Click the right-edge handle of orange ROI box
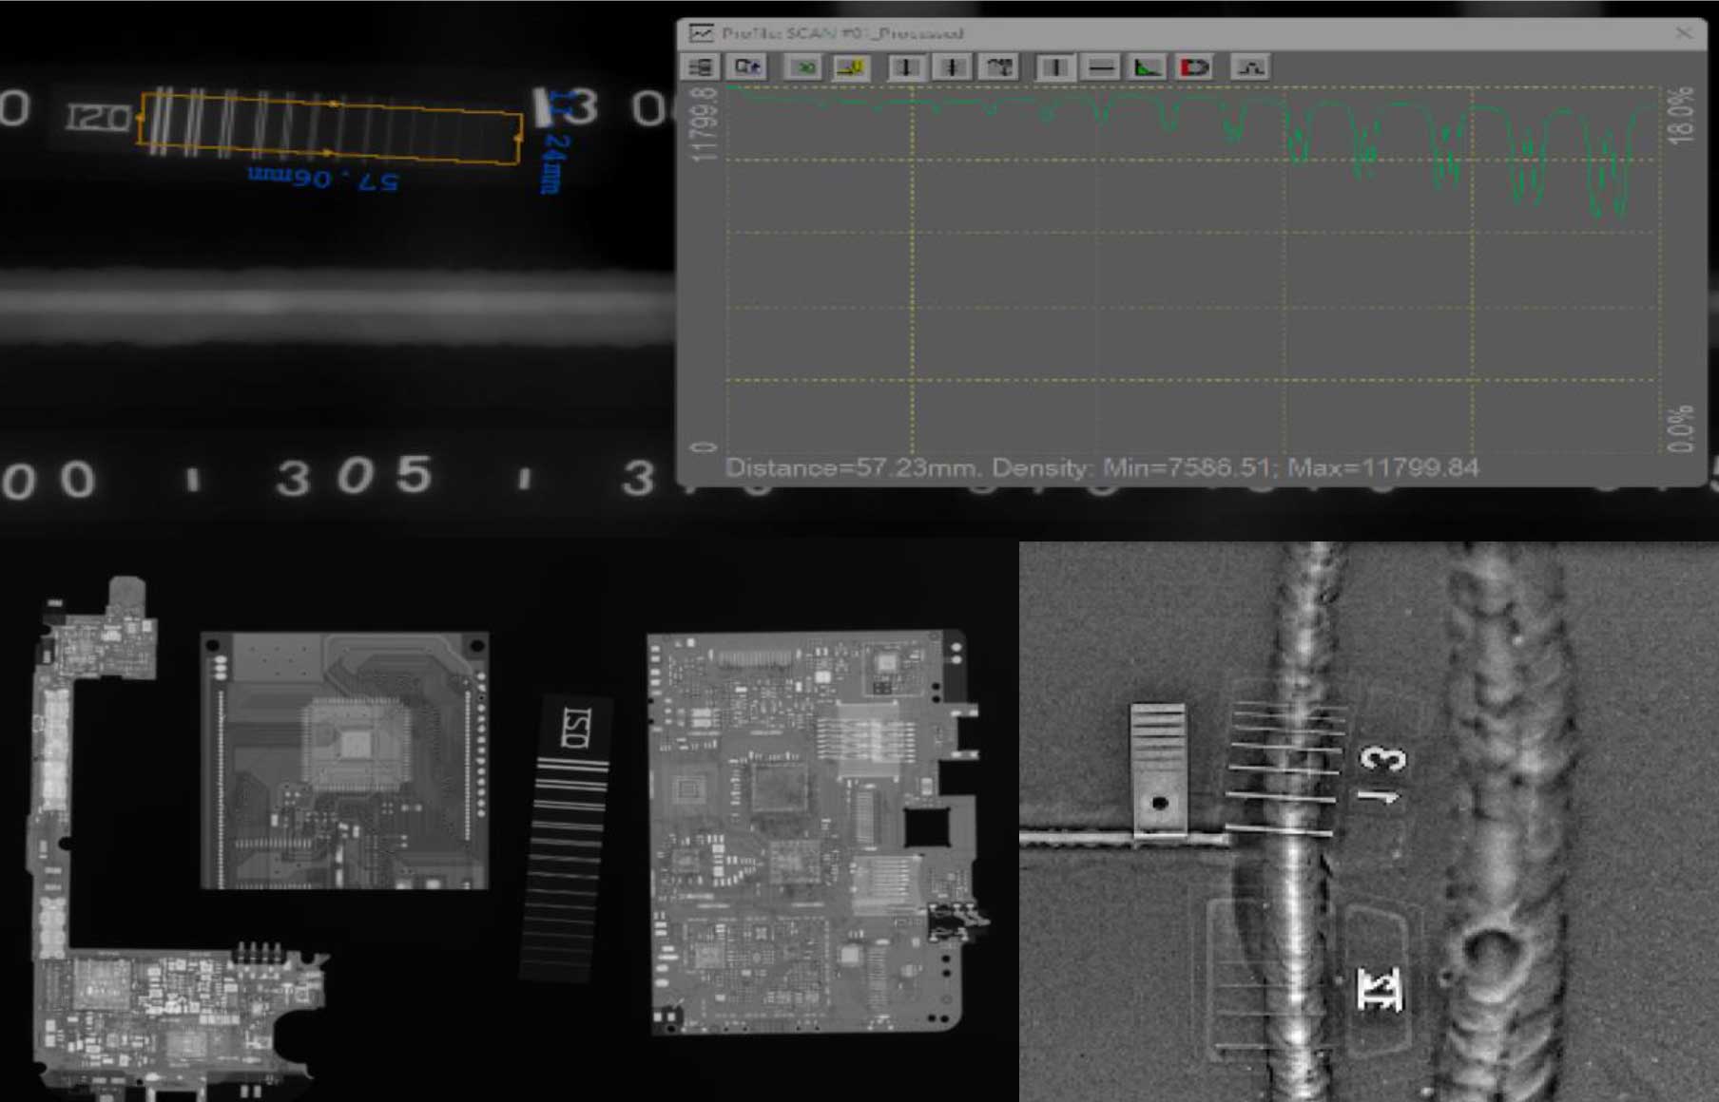Image resolution: width=1719 pixels, height=1102 pixels. [x=519, y=139]
